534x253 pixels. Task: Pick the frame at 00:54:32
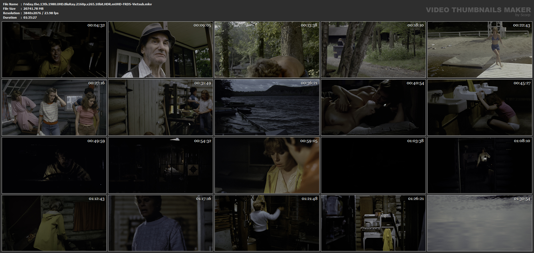pyautogui.click(x=160, y=165)
